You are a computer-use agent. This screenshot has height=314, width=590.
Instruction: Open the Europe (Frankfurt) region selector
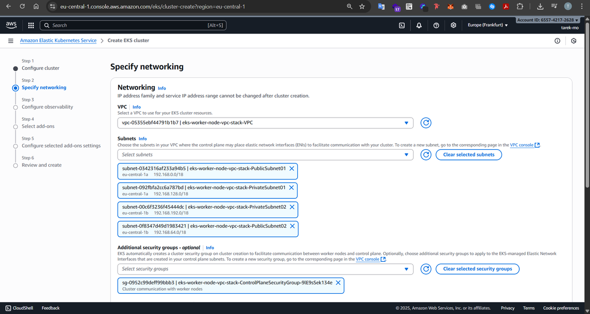[x=487, y=25]
